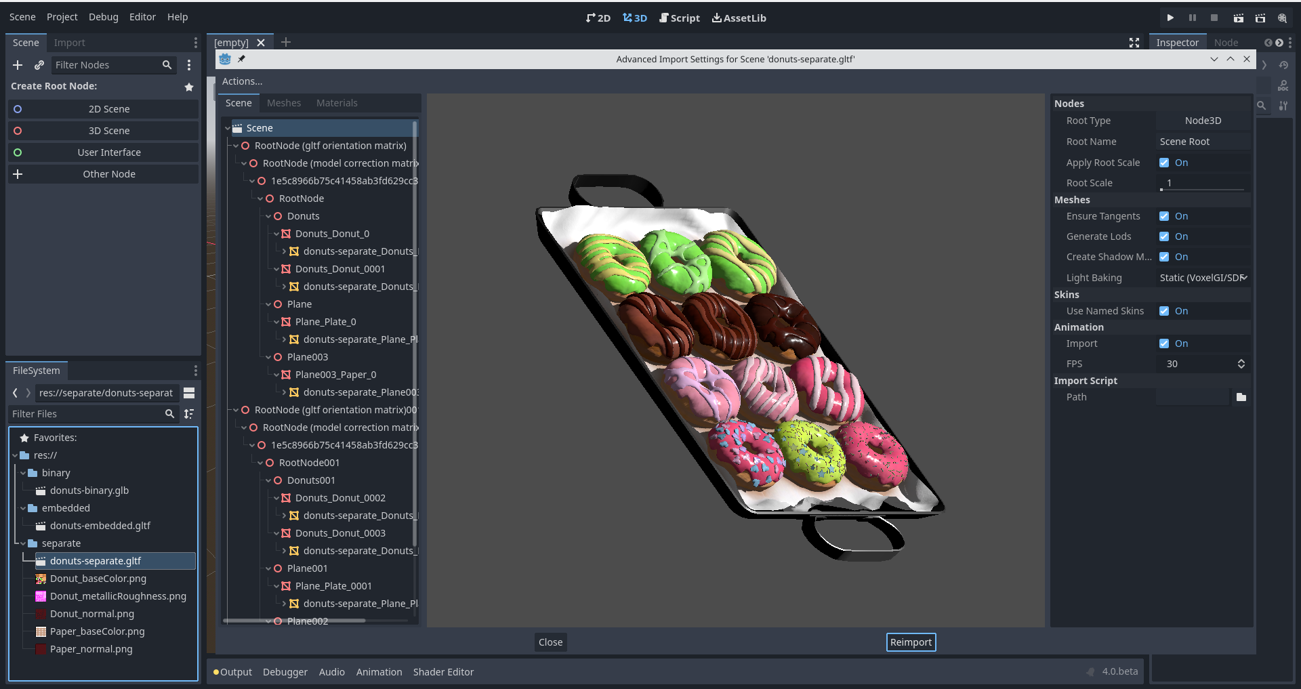Image resolution: width=1301 pixels, height=689 pixels.
Task: Select the Add Child Node plus icon
Action: (18, 65)
